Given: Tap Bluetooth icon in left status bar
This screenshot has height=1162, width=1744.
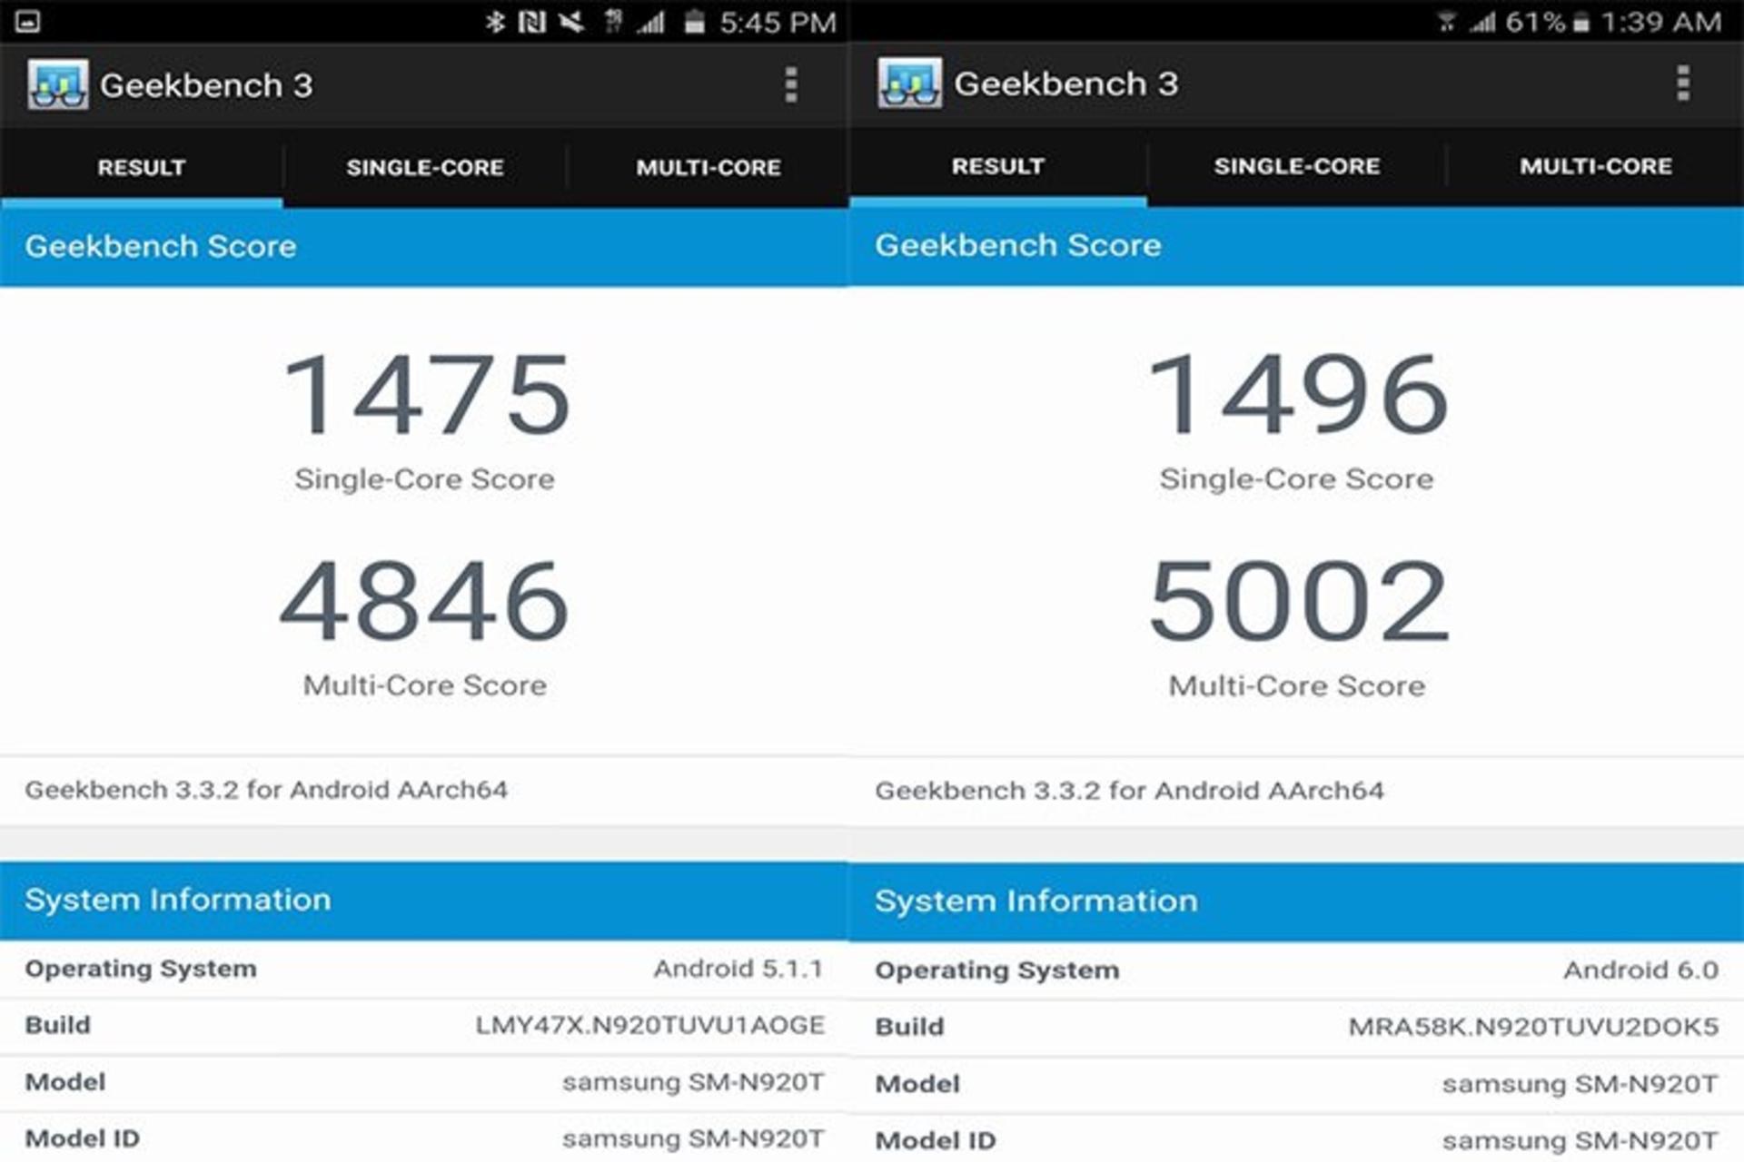Looking at the screenshot, I should 495,22.
